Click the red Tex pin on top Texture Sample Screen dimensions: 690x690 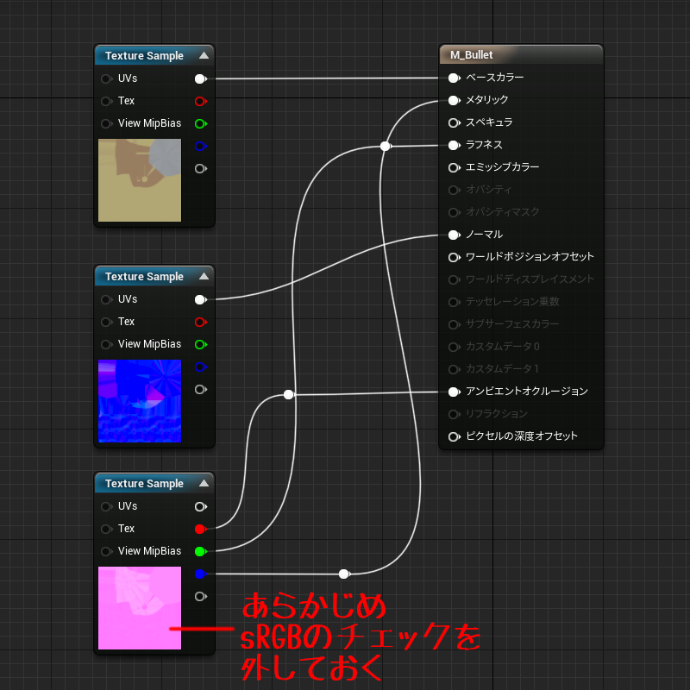tap(199, 101)
